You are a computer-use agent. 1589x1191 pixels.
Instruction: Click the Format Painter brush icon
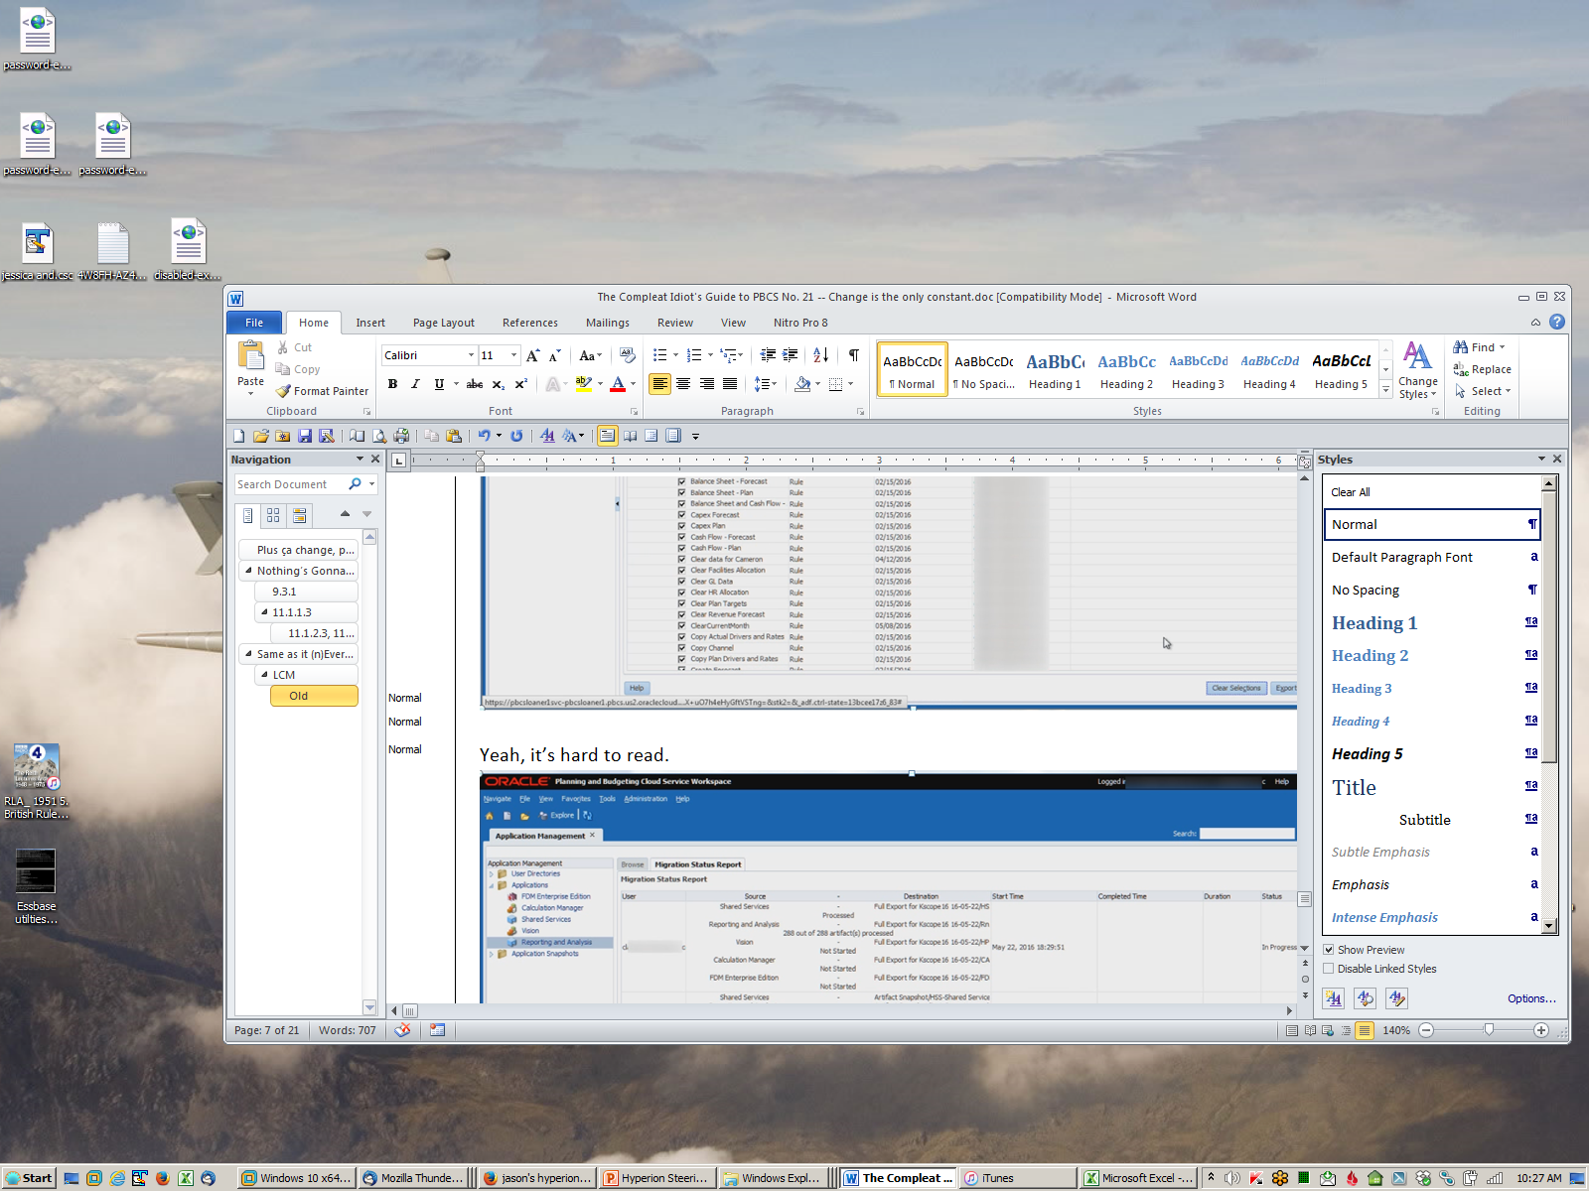click(x=284, y=391)
